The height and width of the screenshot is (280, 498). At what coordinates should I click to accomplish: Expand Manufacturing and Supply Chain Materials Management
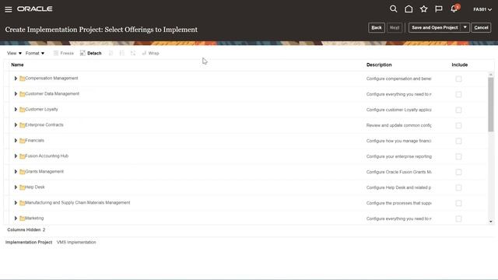(x=16, y=203)
